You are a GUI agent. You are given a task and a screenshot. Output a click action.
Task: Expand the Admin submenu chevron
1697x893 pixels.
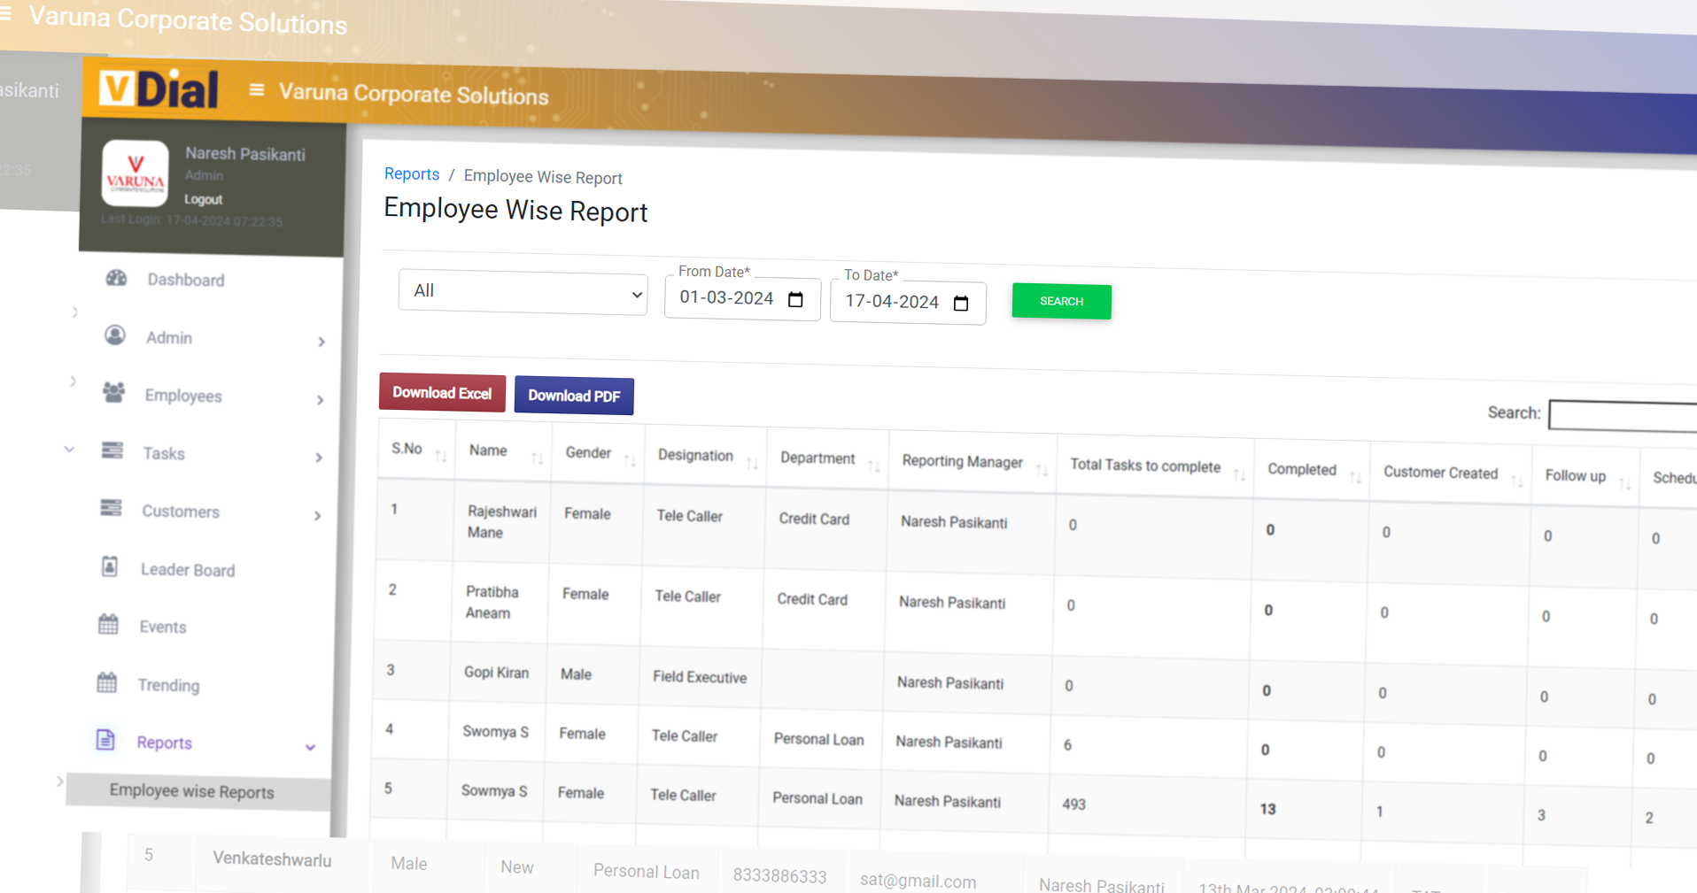click(321, 342)
